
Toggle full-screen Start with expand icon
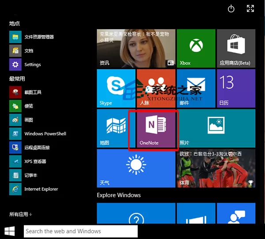(250, 8)
